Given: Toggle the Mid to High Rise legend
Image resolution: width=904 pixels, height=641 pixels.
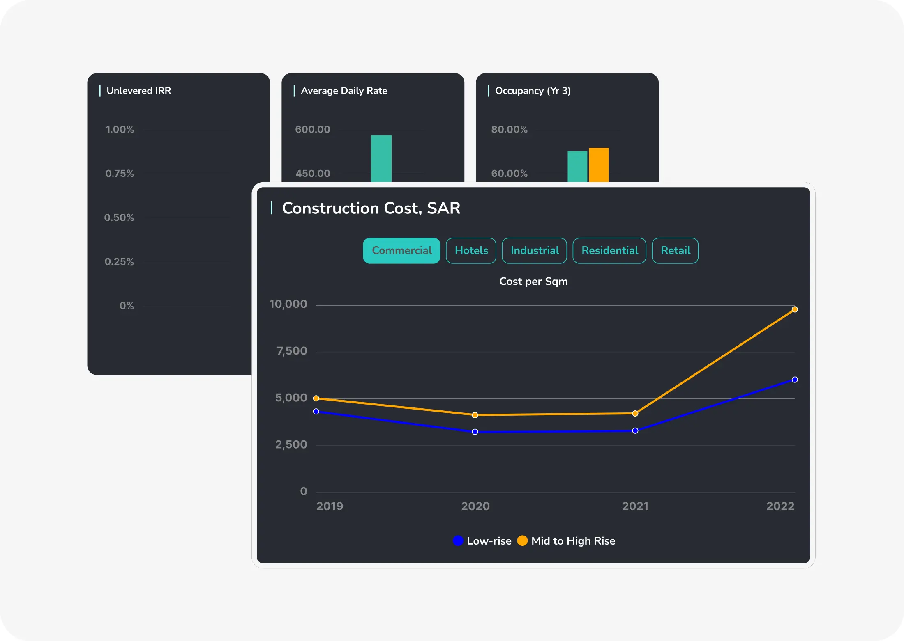Looking at the screenshot, I should point(573,541).
